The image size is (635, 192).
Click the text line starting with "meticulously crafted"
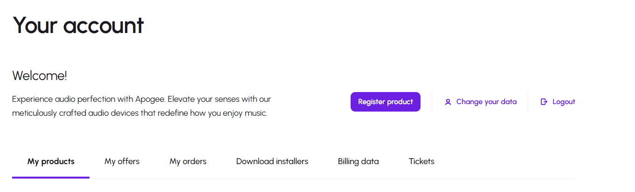[139, 113]
